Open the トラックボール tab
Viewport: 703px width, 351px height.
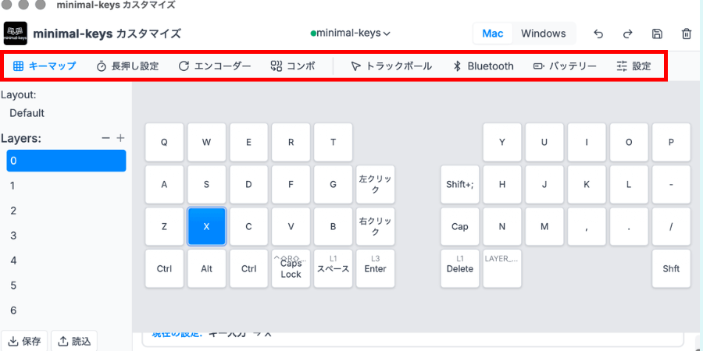click(x=391, y=66)
